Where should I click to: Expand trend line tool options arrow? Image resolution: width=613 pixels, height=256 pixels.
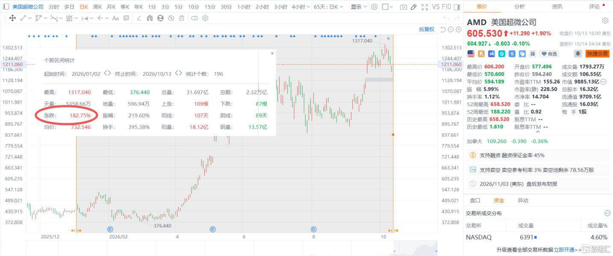click(31, 18)
